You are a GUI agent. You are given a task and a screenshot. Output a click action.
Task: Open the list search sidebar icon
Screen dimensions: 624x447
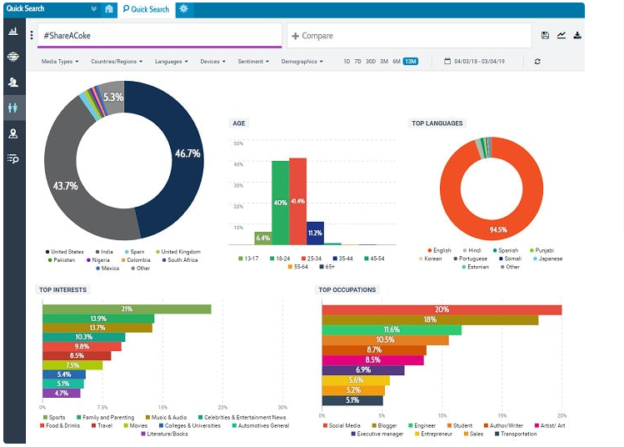click(13, 159)
